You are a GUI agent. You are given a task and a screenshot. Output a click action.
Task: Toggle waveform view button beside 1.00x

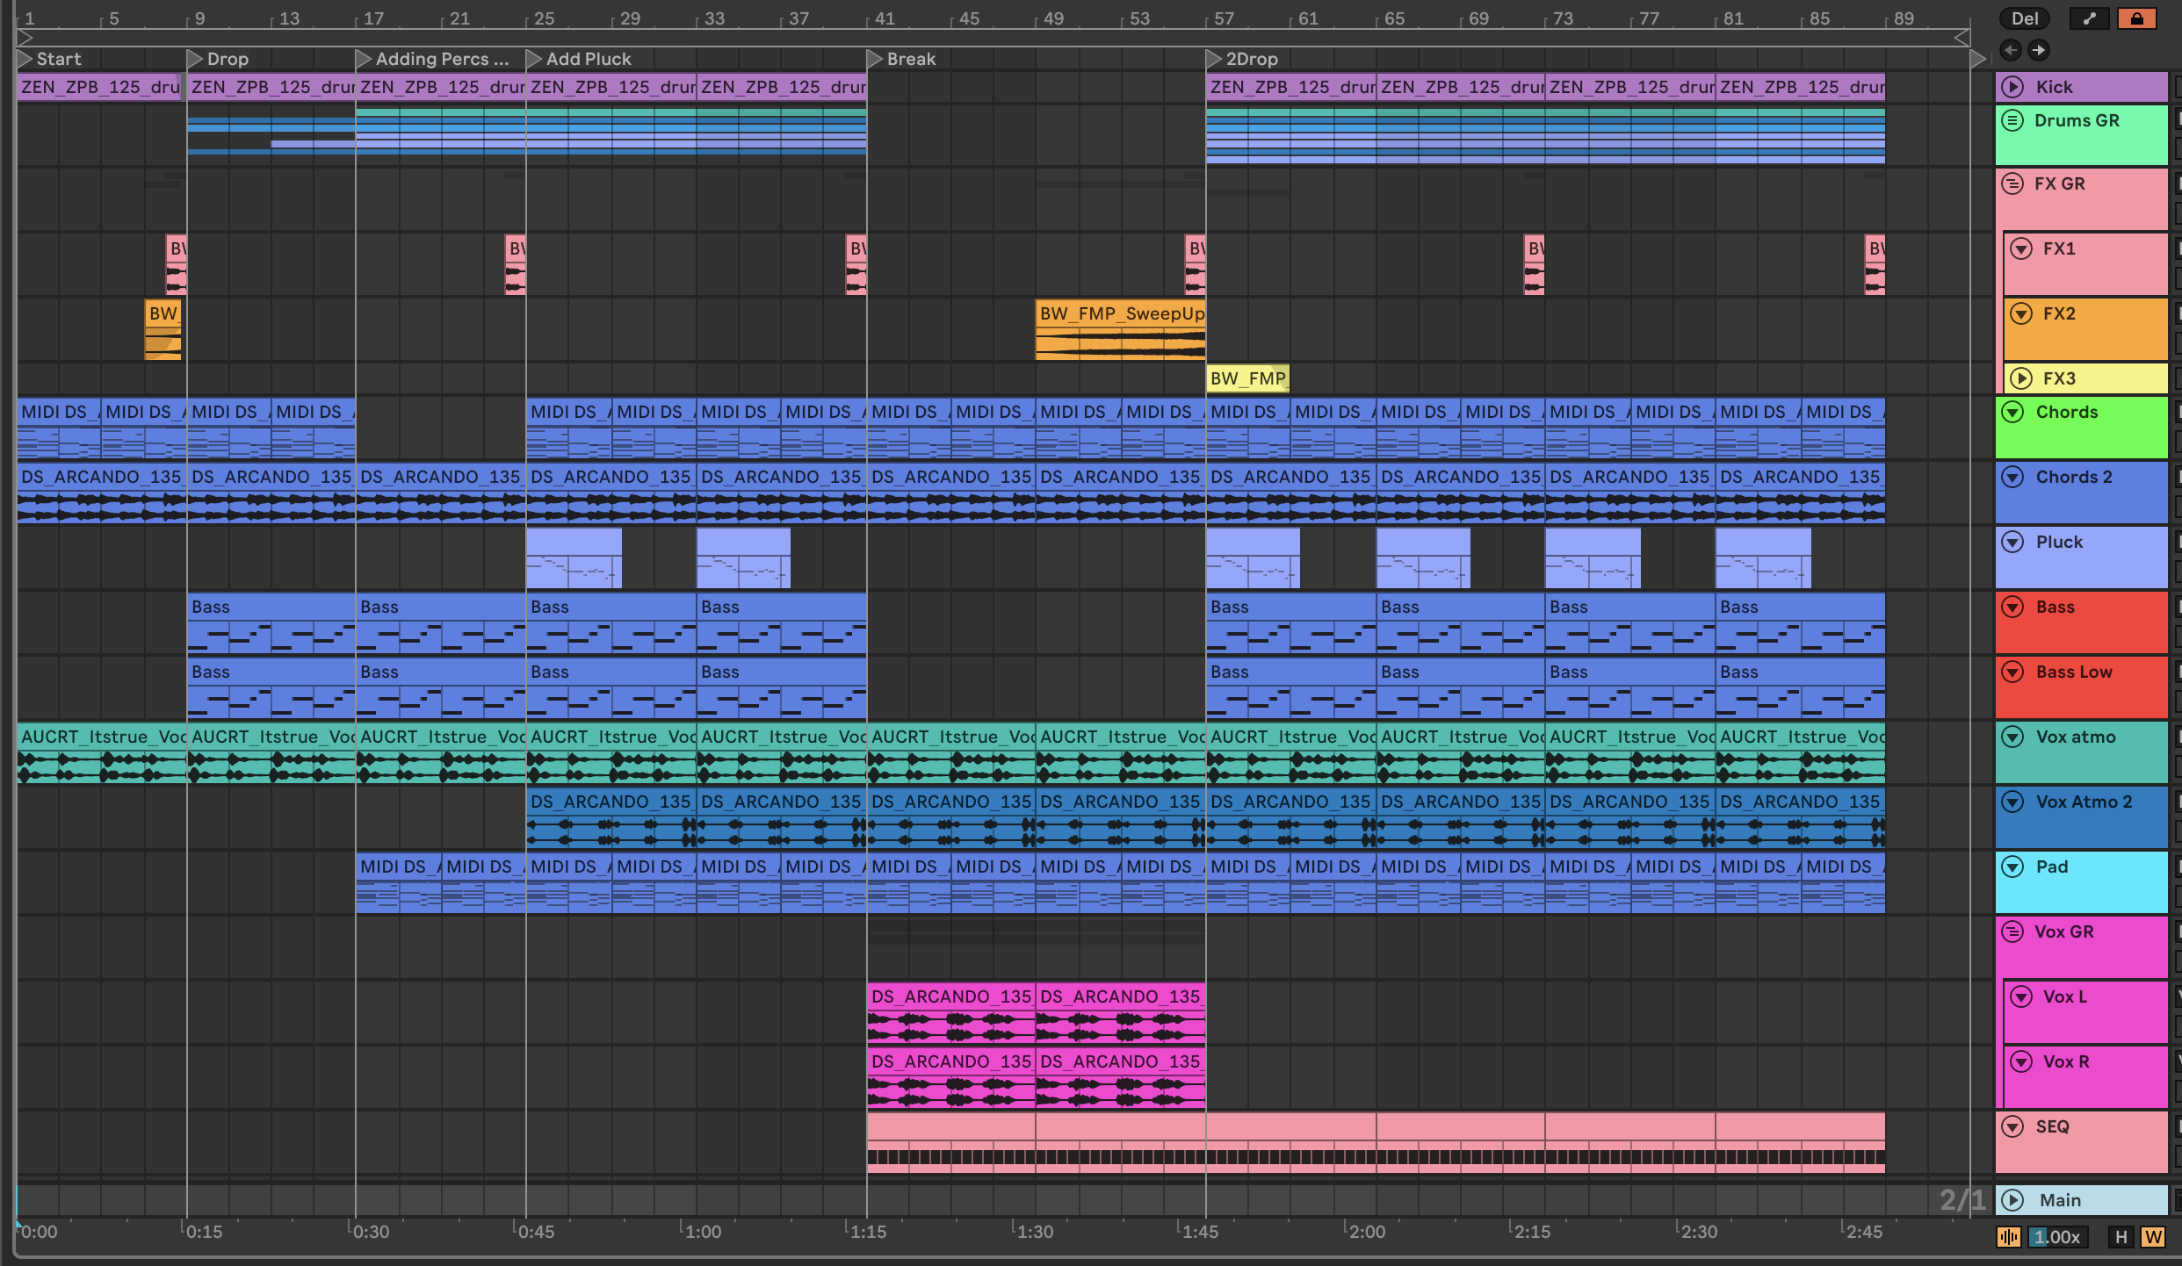(2008, 1237)
